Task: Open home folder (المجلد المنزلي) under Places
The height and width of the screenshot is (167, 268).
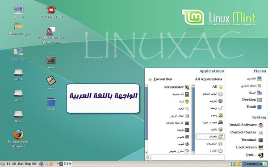Action: click(251, 86)
